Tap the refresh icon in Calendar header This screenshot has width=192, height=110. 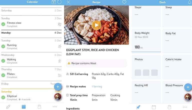(x=59, y=2)
